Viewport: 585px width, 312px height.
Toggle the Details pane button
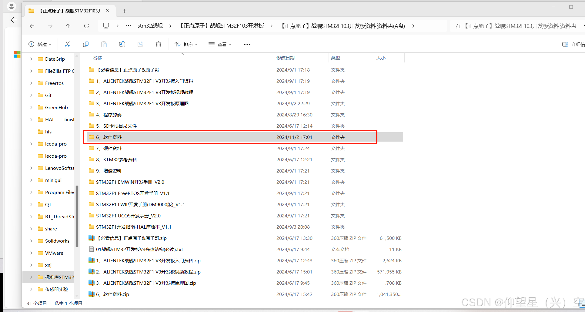(x=573, y=44)
